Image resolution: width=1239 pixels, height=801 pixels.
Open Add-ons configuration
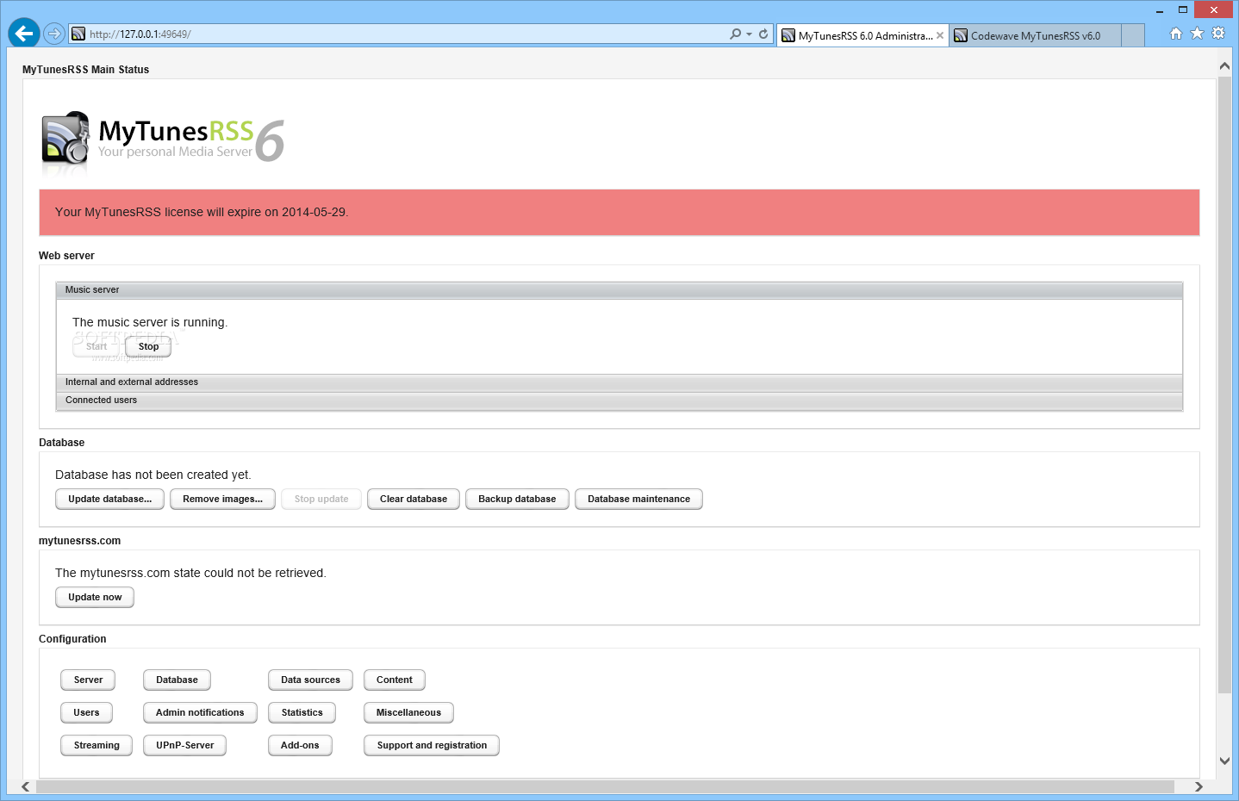[300, 746]
